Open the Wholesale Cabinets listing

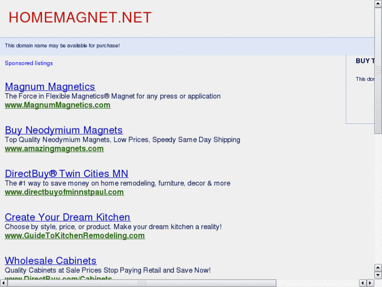50,261
